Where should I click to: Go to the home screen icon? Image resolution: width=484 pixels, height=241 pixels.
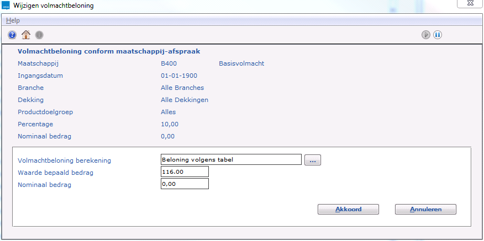(x=25, y=35)
